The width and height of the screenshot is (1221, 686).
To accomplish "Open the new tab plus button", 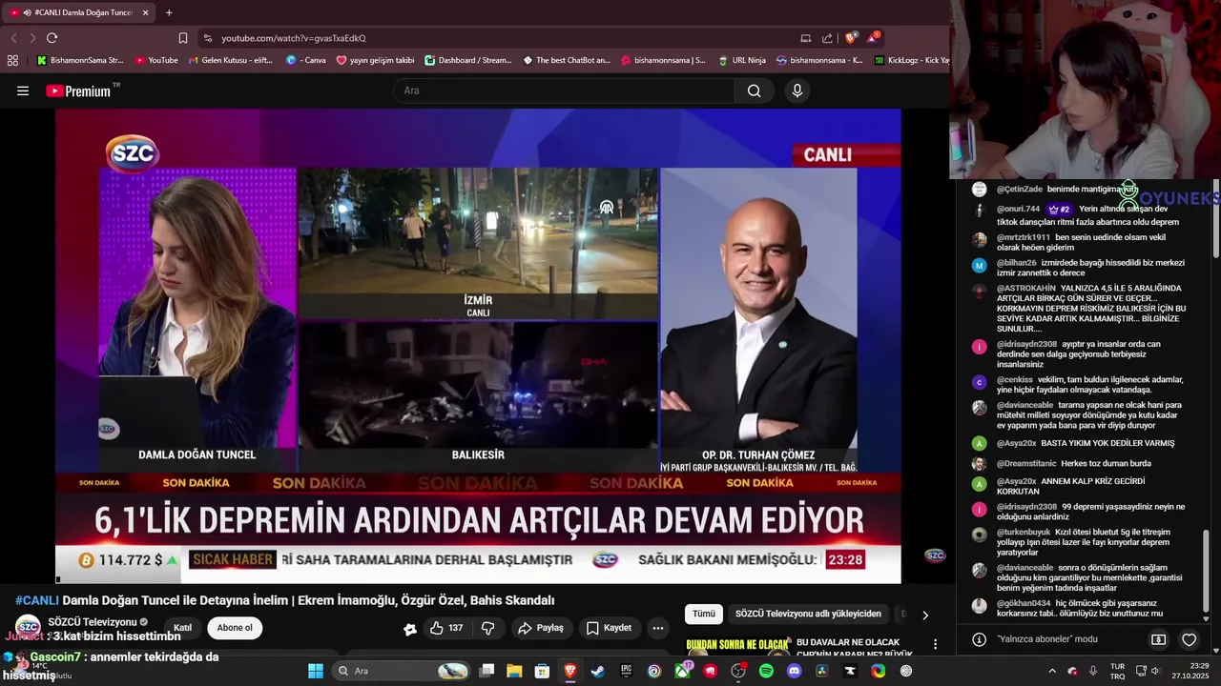I will tap(169, 12).
